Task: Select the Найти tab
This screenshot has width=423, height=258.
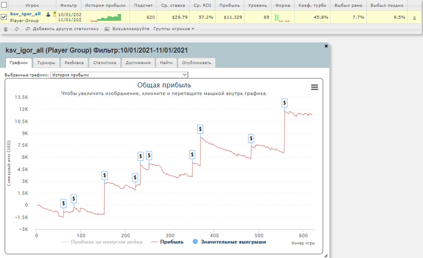Action: [x=166, y=63]
